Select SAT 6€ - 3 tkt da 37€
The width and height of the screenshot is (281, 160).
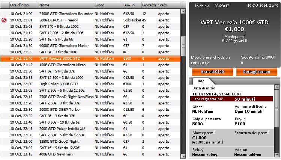tap(90, 116)
